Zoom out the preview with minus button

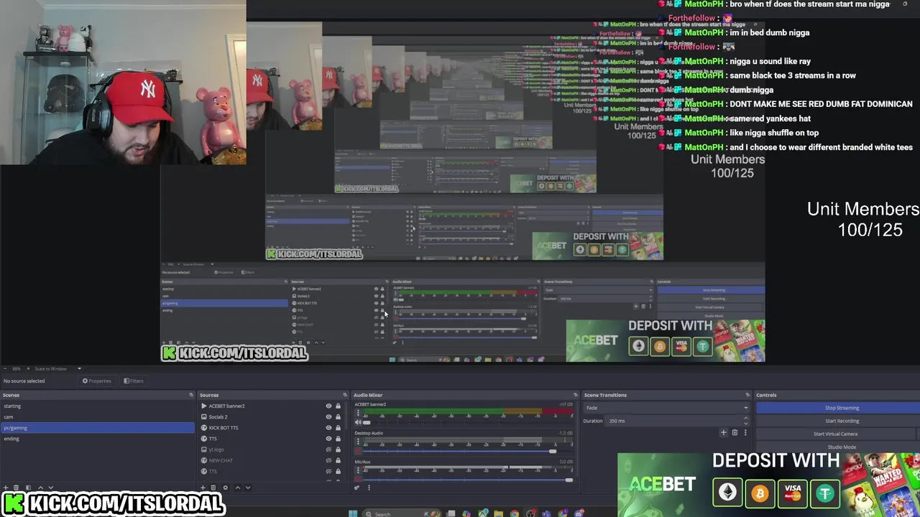[5, 368]
